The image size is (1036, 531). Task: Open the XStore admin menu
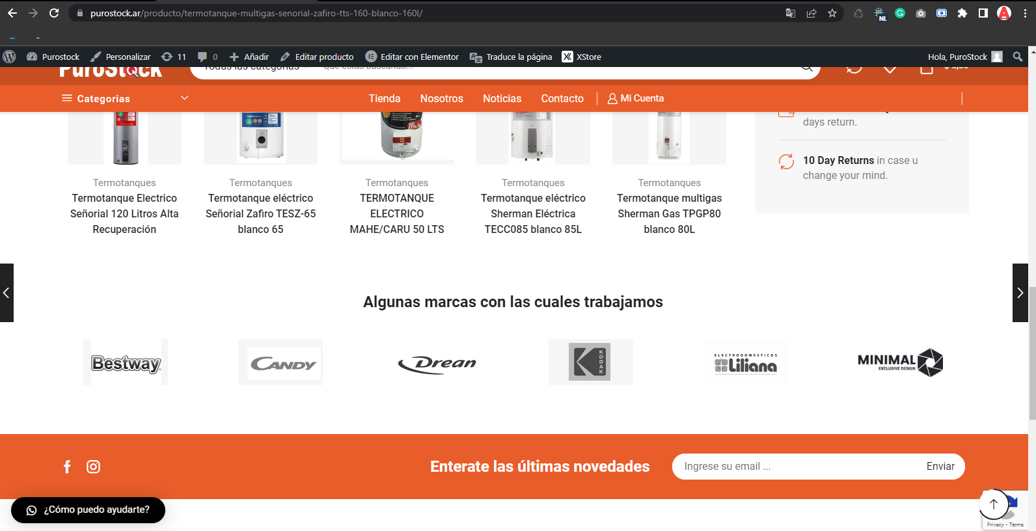[x=582, y=57]
